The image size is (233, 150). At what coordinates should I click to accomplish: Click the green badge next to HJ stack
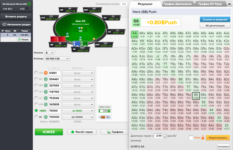pyautogui.click(x=46, y=92)
